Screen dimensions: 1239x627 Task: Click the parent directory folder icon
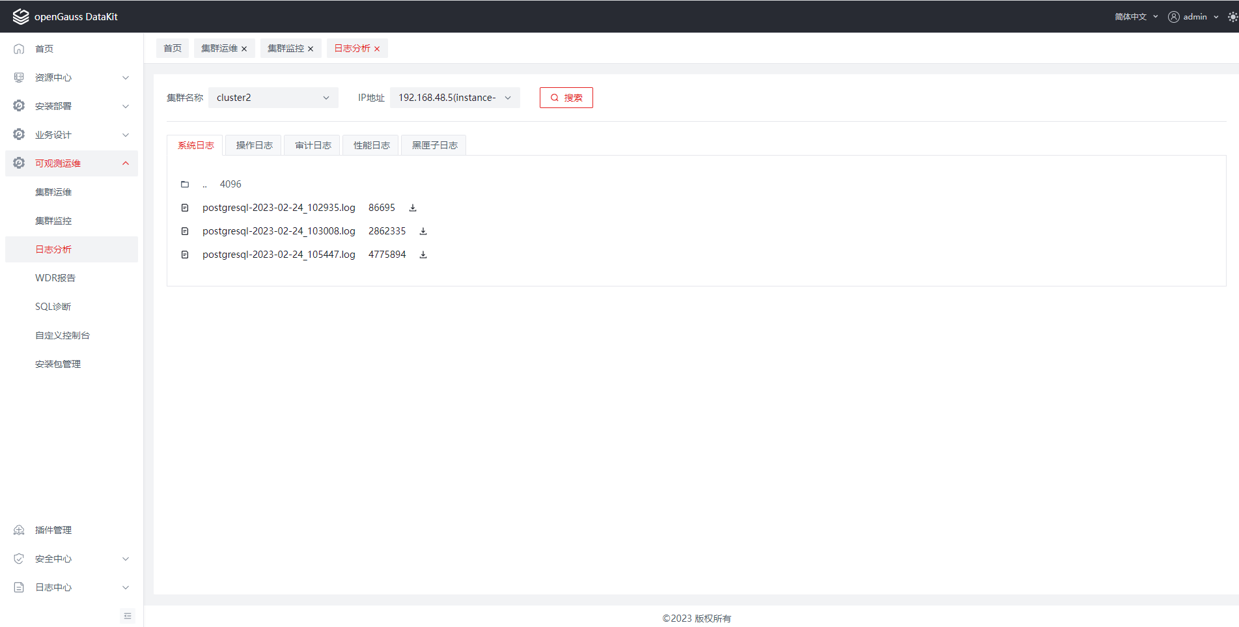click(185, 184)
